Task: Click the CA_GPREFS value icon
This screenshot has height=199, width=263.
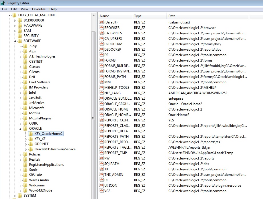Action: [101, 33]
